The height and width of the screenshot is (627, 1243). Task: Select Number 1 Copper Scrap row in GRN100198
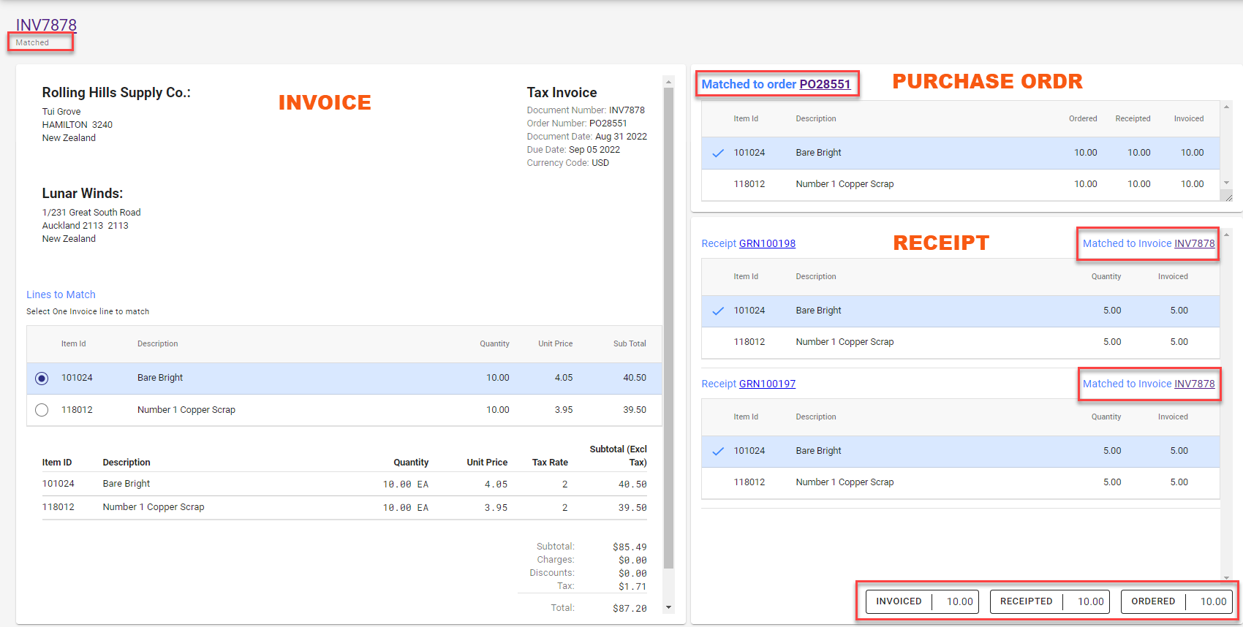click(x=960, y=342)
